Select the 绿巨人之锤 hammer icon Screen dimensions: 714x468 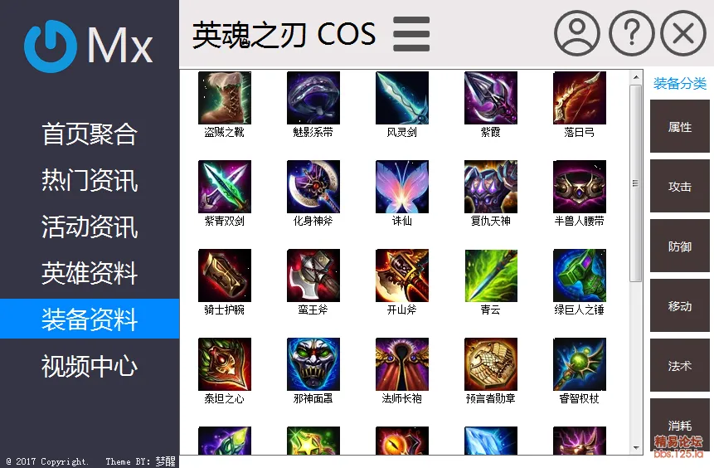tap(580, 275)
